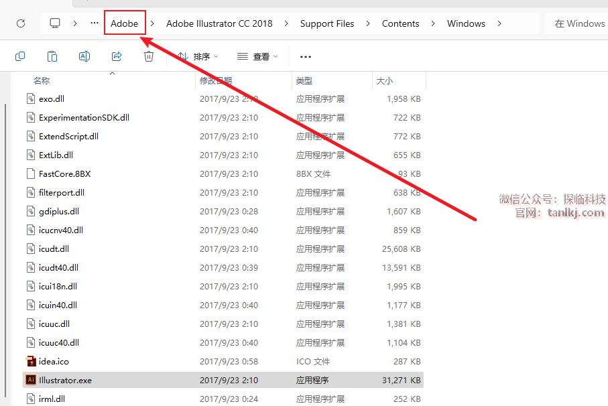Go to the Support Files breadcrumb

327,23
